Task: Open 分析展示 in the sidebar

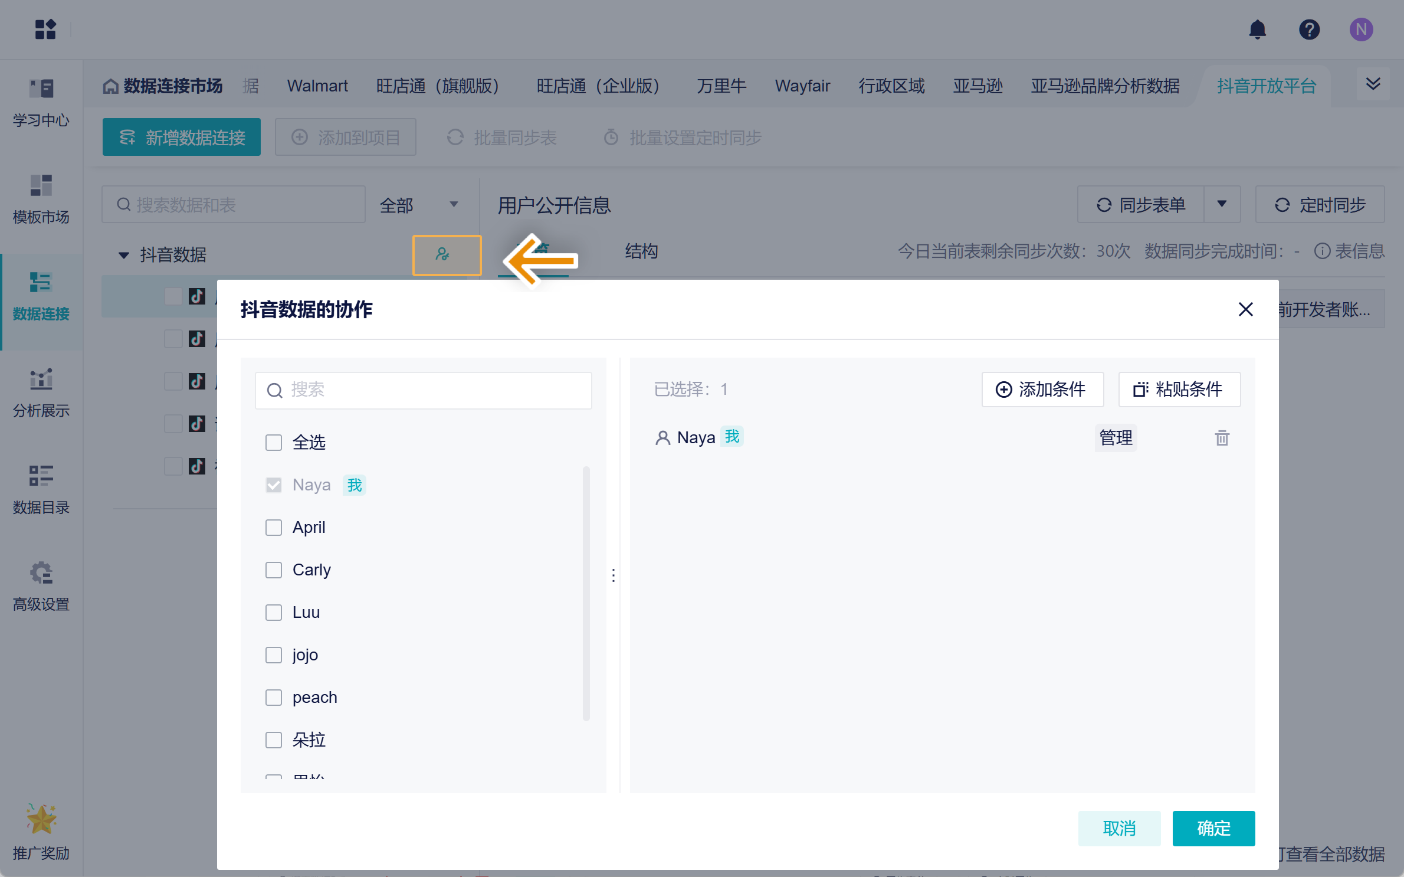Action: click(x=41, y=392)
